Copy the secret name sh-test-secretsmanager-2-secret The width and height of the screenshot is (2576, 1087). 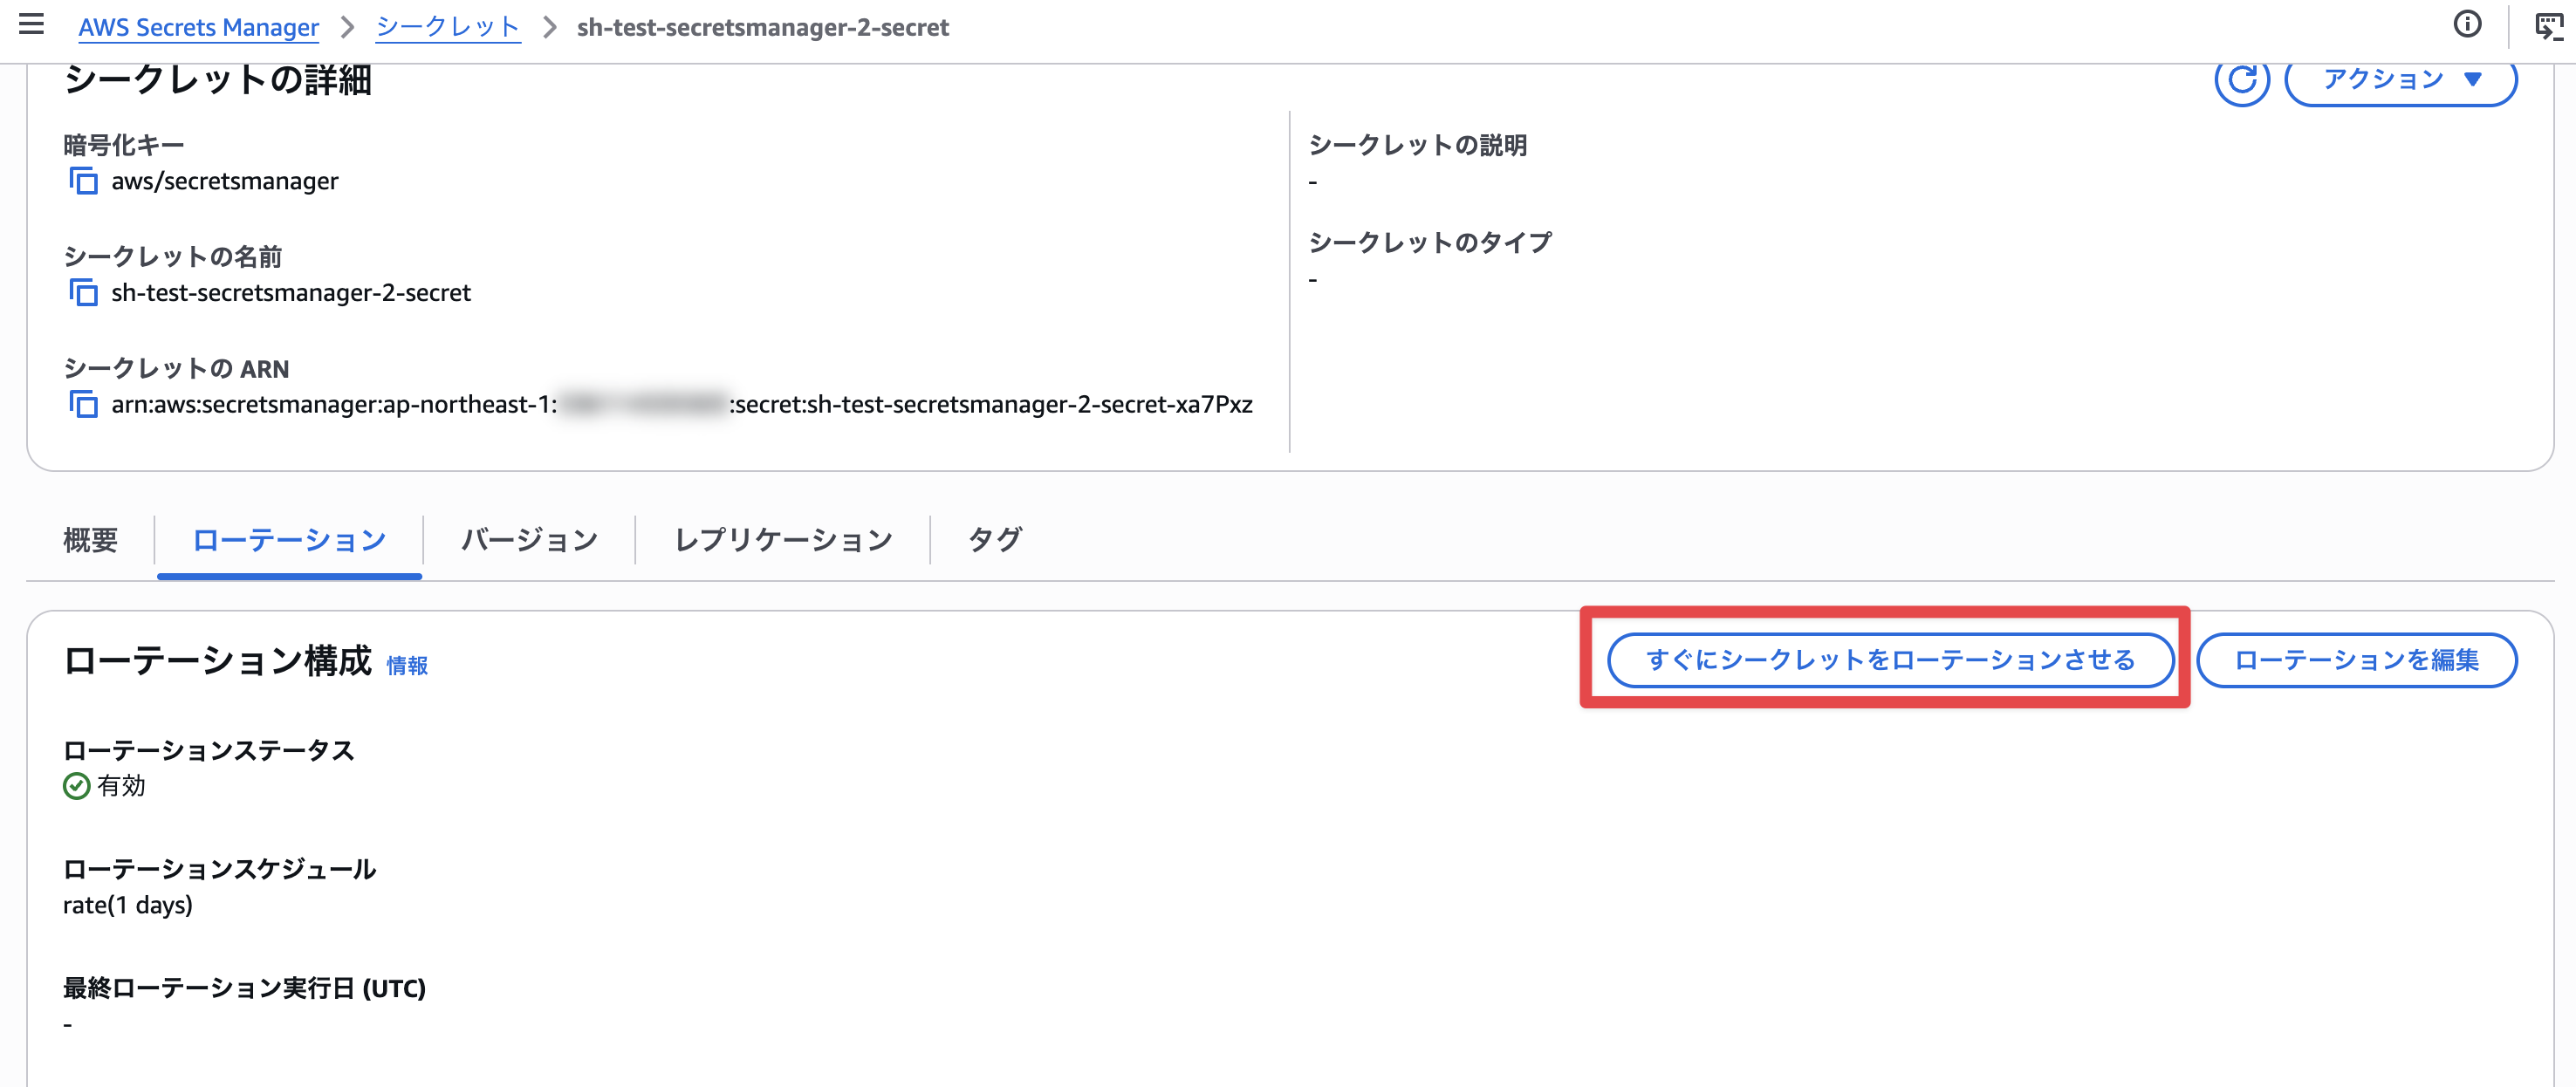tap(83, 293)
